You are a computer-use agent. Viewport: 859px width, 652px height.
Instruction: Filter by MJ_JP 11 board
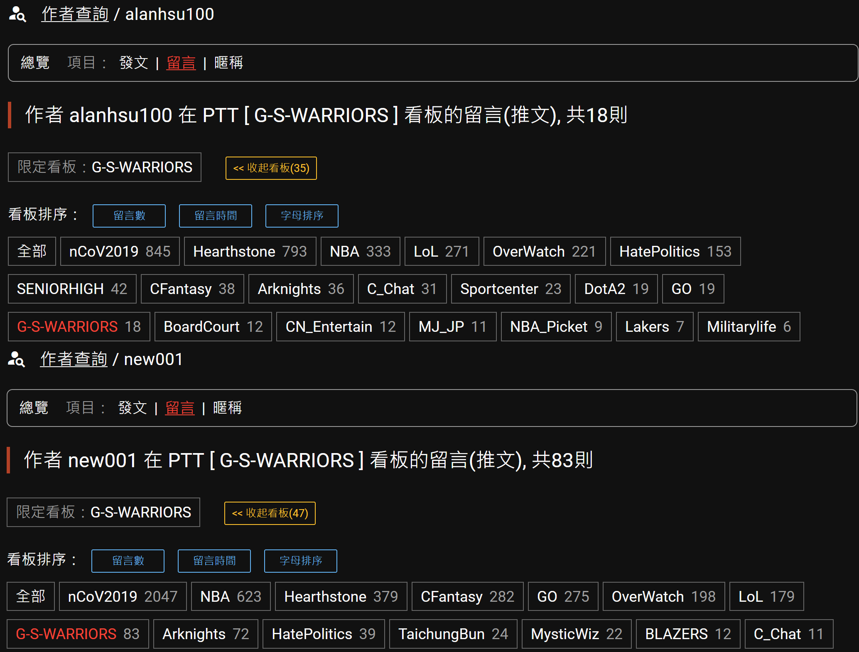click(453, 326)
